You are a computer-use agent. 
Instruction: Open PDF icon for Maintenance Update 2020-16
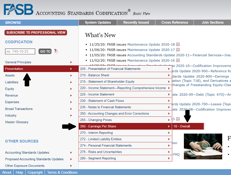178,60
